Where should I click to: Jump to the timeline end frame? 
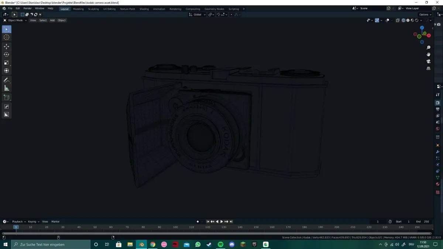point(231,222)
